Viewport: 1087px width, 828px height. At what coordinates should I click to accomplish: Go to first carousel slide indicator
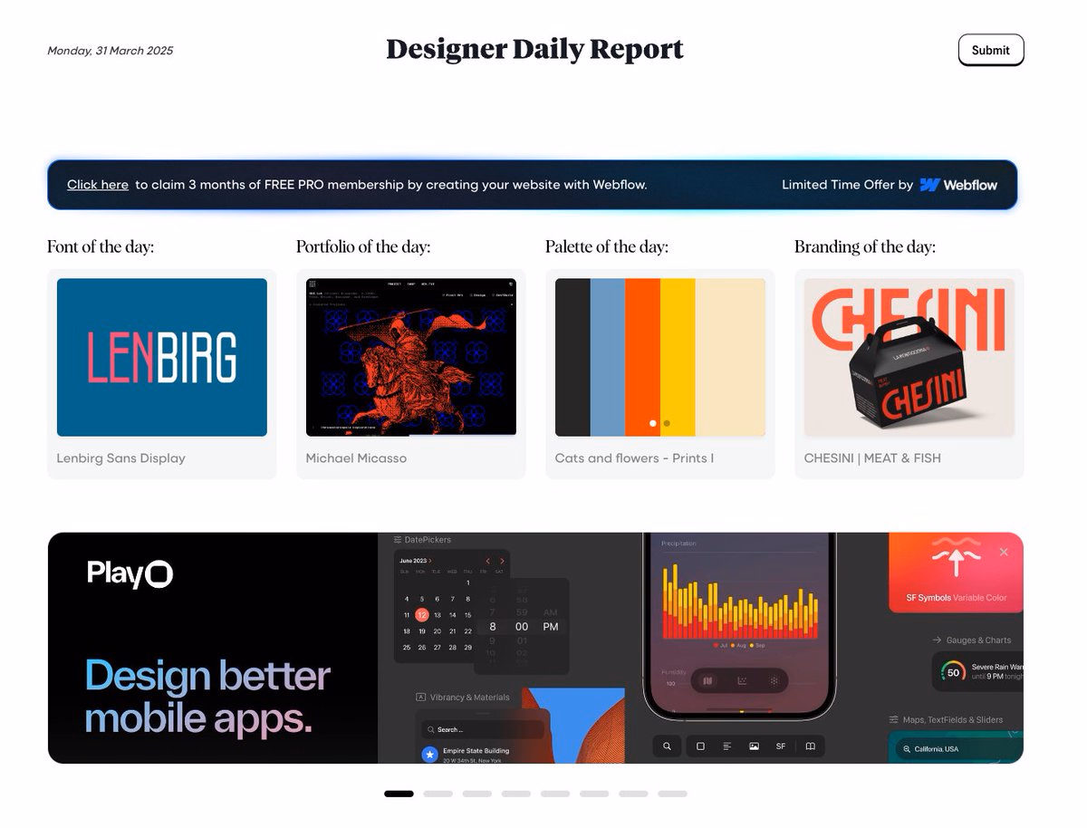click(x=399, y=794)
